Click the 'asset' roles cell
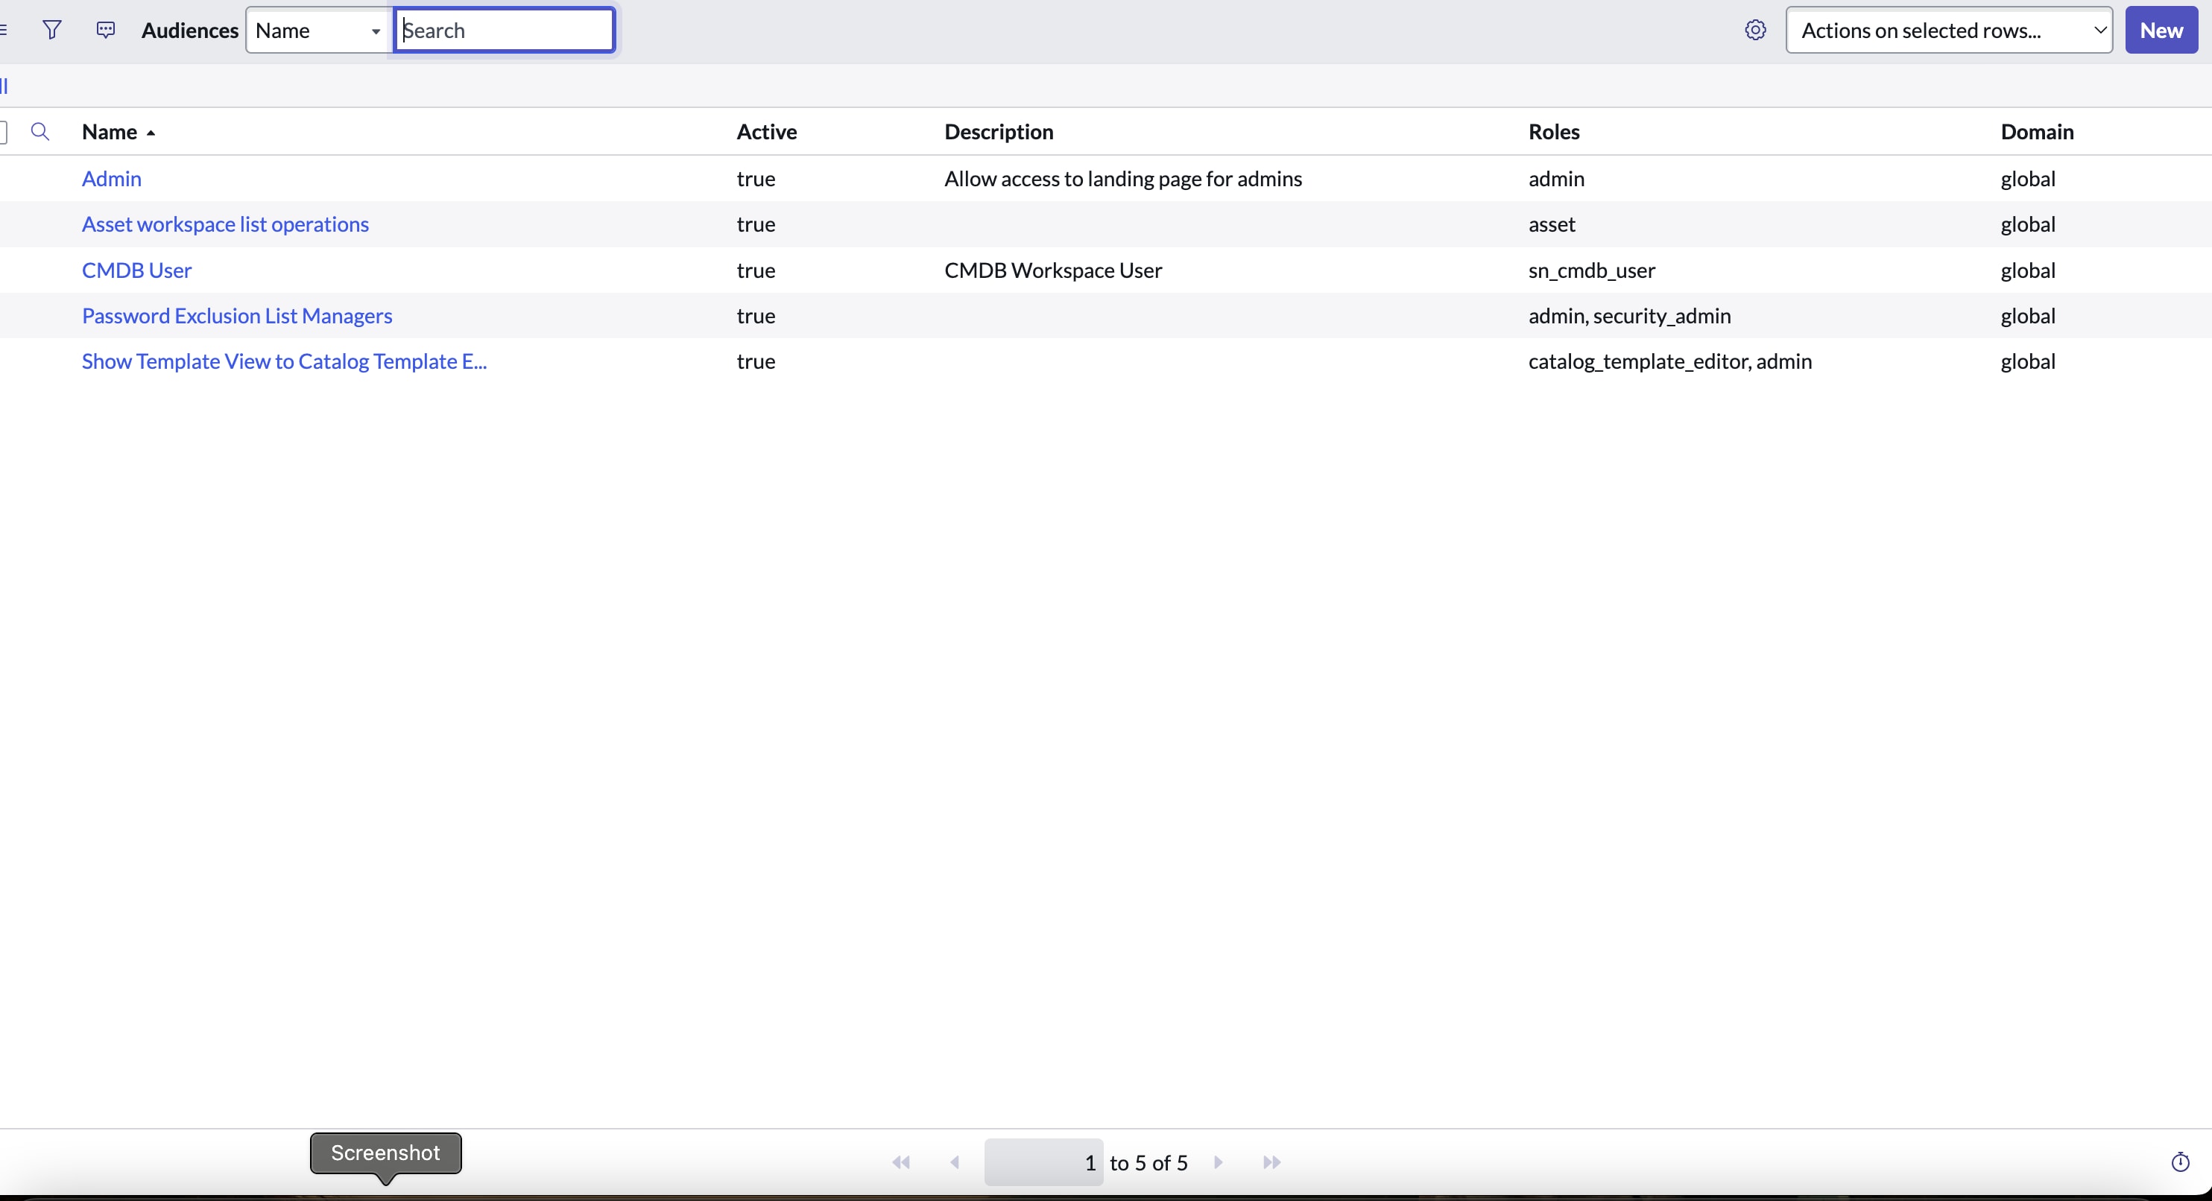The height and width of the screenshot is (1201, 2212). click(1552, 224)
